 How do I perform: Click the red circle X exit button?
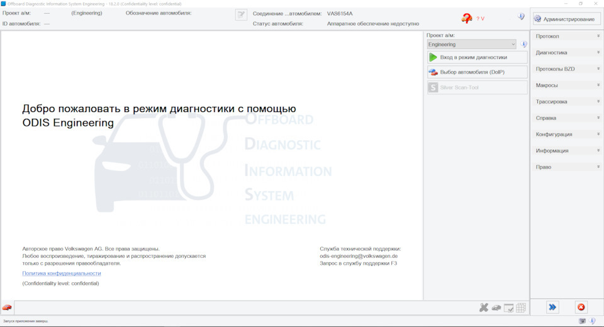pos(581,307)
